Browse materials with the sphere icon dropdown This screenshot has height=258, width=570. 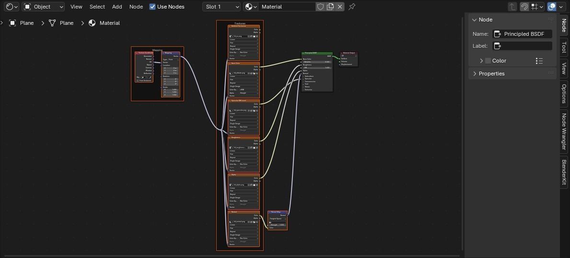pyautogui.click(x=250, y=7)
